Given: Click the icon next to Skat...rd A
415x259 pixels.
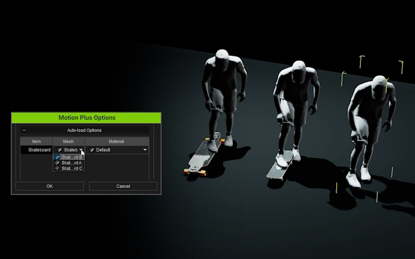Looking at the screenshot, I should click(x=57, y=163).
